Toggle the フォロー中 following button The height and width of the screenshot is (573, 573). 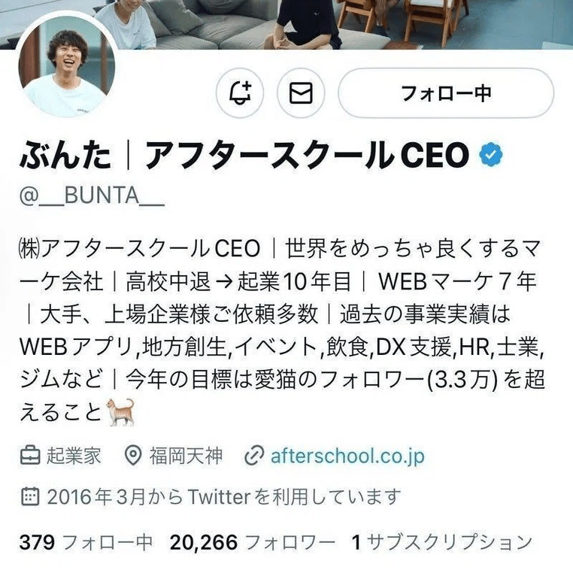coord(446,92)
